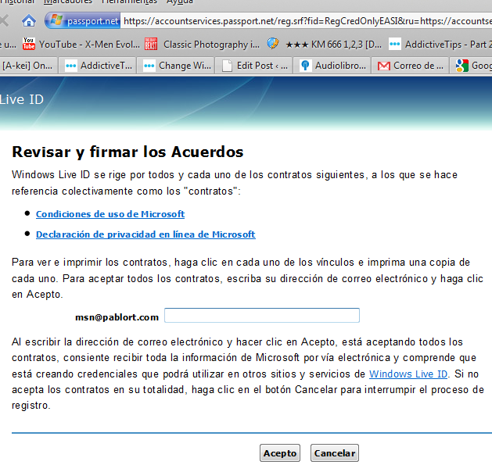The height and width of the screenshot is (465, 492).
Task: Open the Marcadores menu
Action: pyautogui.click(x=69, y=2)
